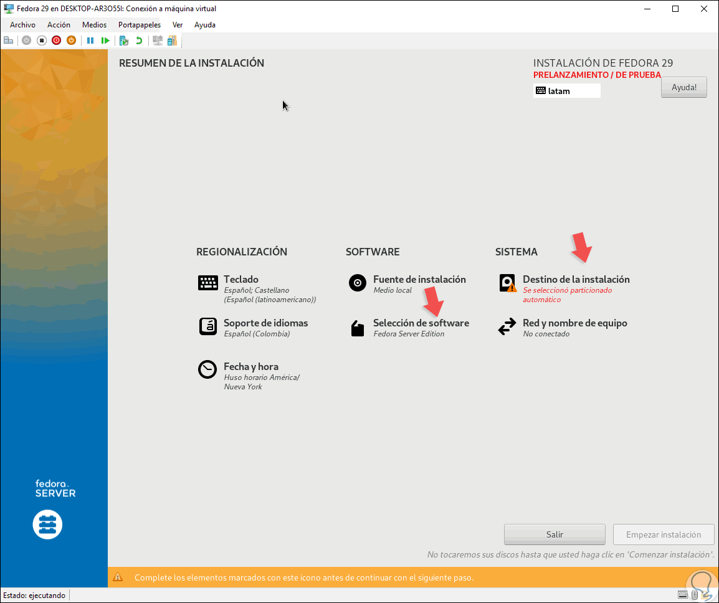This screenshot has height=603, width=719.
Task: Click the Fuente de instalación disc icon
Action: [x=357, y=283]
